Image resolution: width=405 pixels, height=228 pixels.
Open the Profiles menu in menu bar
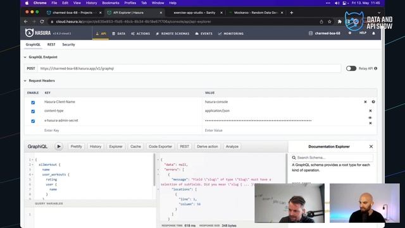coord(130,3)
